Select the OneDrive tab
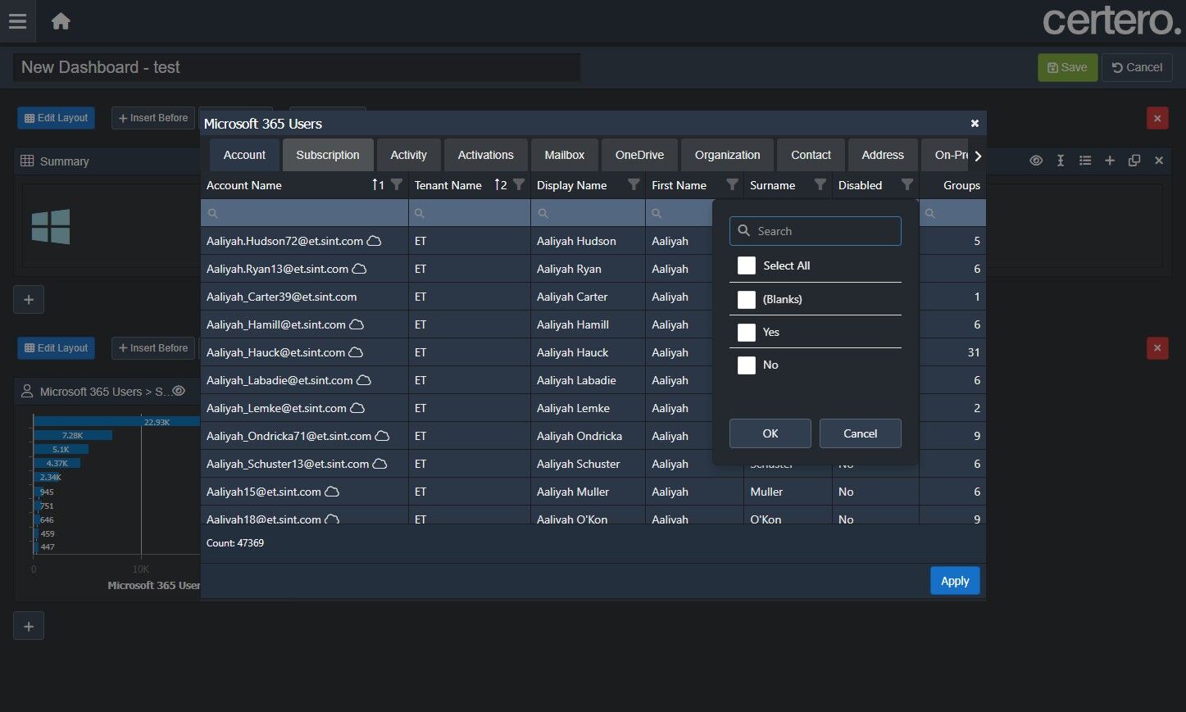The height and width of the screenshot is (712, 1186). click(x=639, y=155)
